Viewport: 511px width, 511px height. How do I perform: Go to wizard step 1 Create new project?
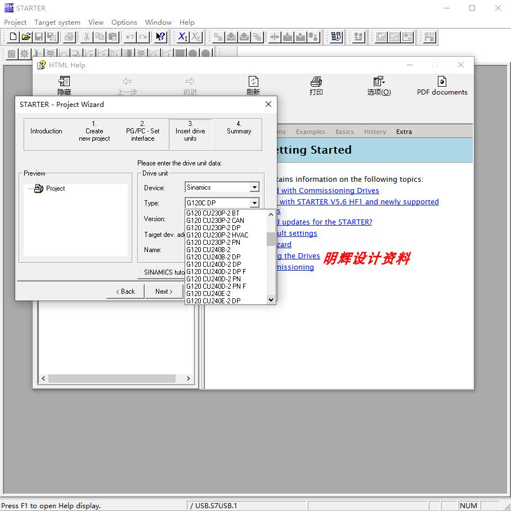click(94, 131)
